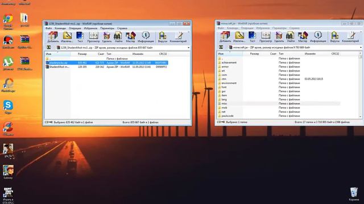Sort by Имя column in minecraft.jar window
Screen dimensions: 364x204
(230, 54)
